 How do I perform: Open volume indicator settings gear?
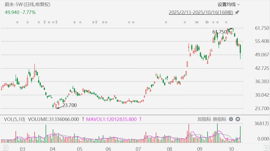pos(231,119)
